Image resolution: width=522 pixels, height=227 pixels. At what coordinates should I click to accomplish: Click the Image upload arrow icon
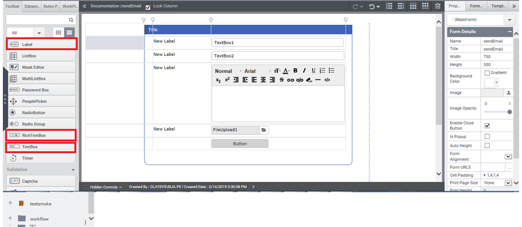[x=508, y=93]
